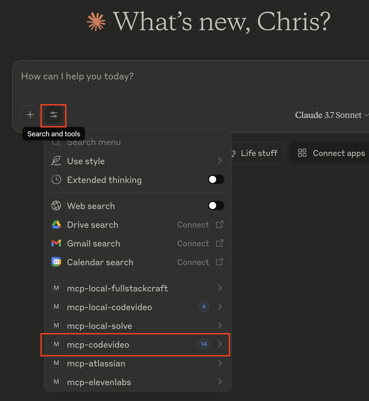The height and width of the screenshot is (401, 369).
Task: Click the clock icon for Extended thinking
Action: tap(56, 179)
